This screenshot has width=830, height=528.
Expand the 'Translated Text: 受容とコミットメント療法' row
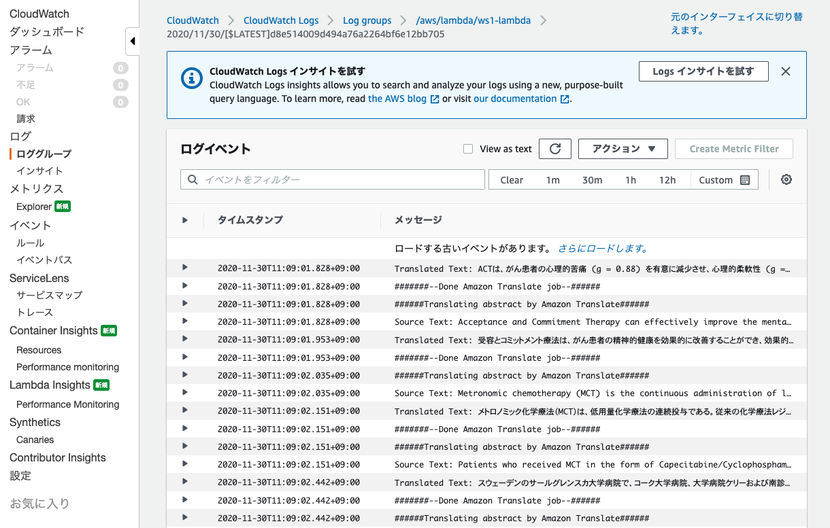pyautogui.click(x=185, y=339)
